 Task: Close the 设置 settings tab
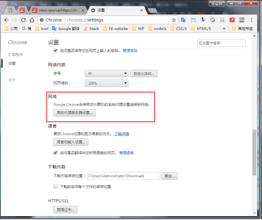point(141,10)
